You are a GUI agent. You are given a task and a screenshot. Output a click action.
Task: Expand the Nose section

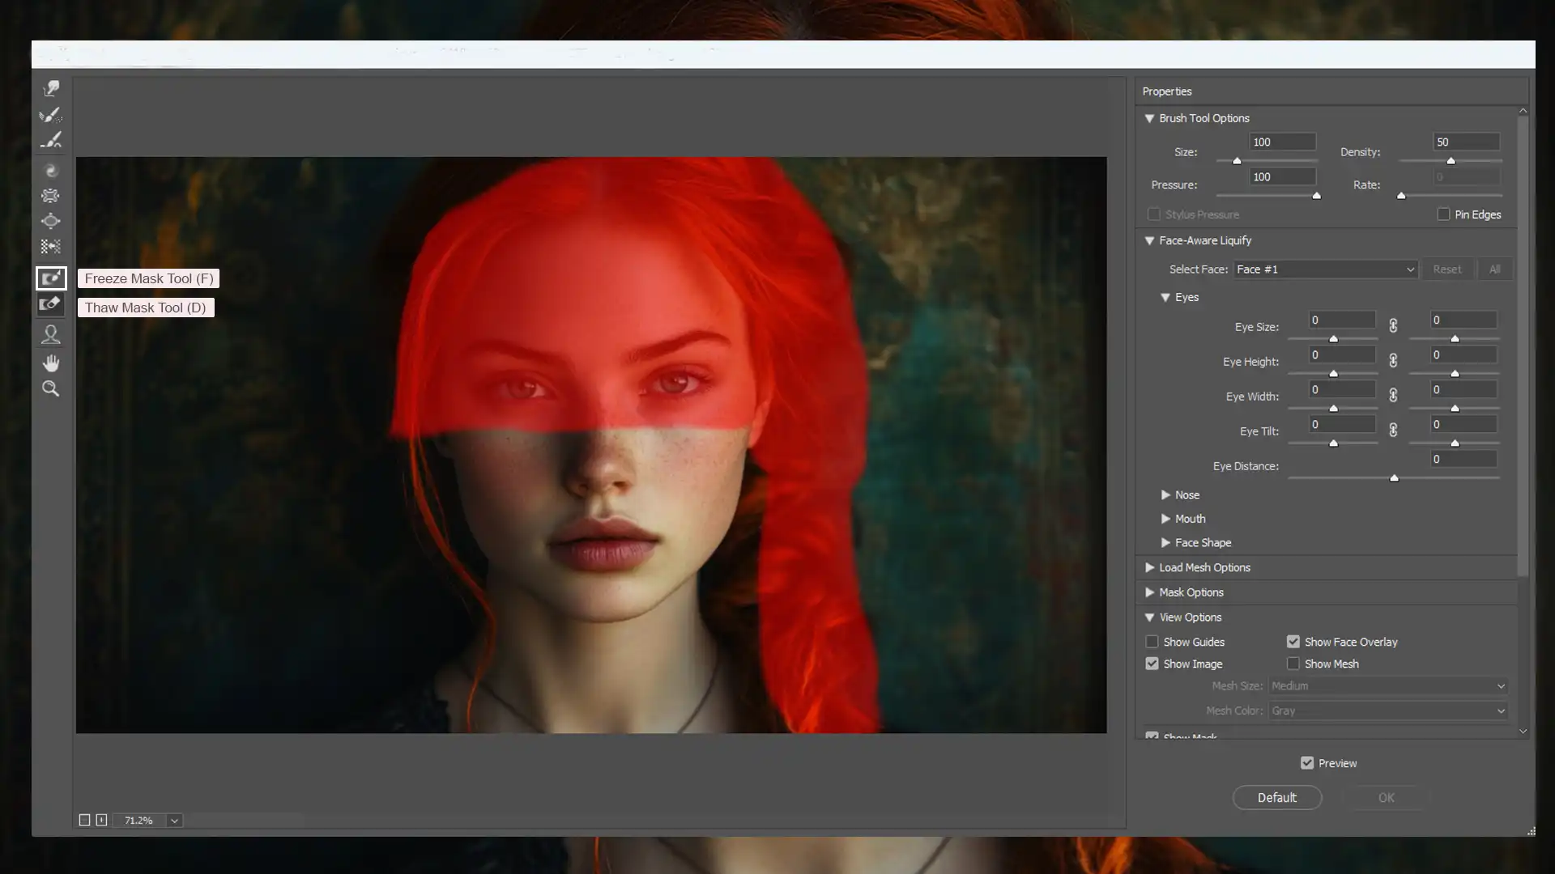pos(1167,494)
